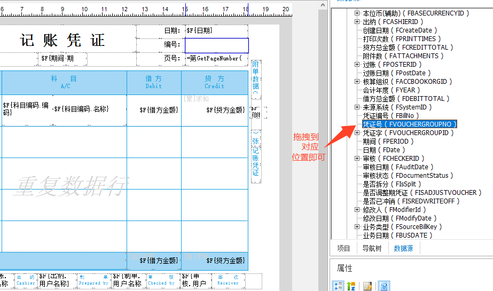Select the 记账凭证 title label
This screenshot has width=493, height=291.
tap(62, 40)
